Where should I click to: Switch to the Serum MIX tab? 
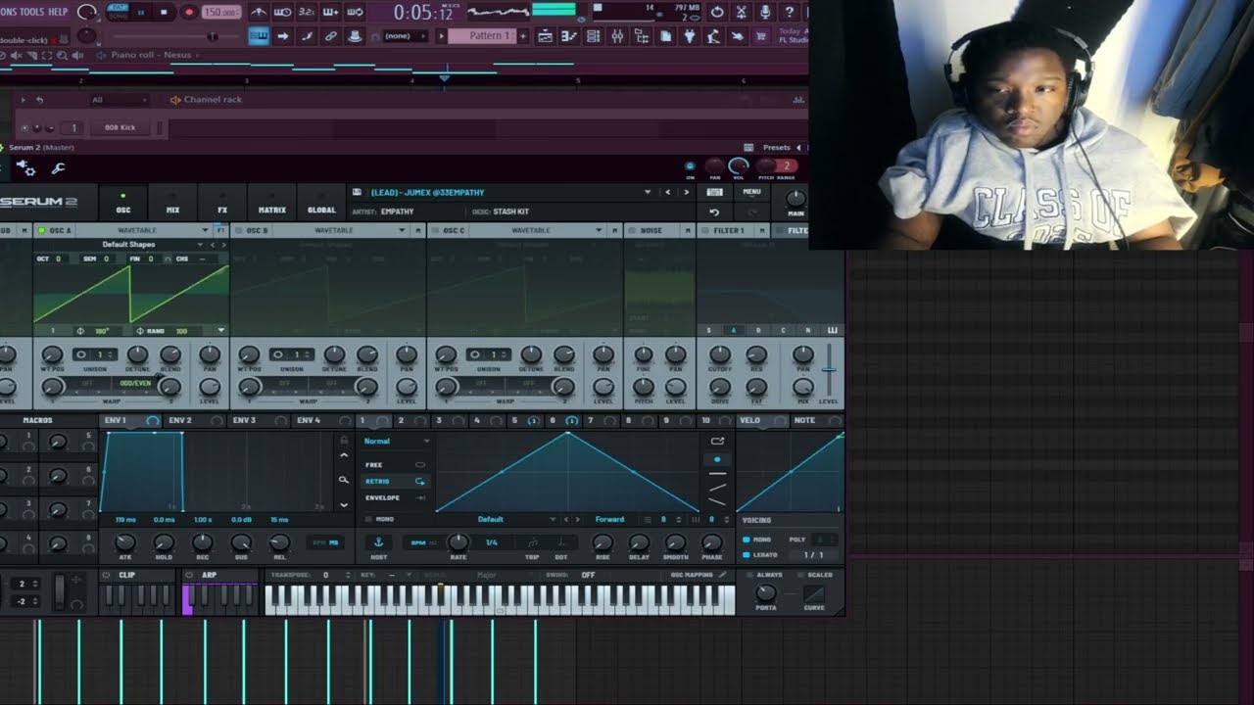172,204
